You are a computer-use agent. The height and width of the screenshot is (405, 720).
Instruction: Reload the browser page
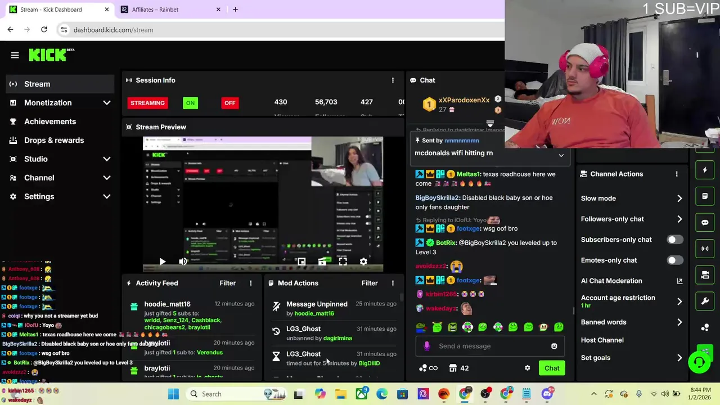pos(44,29)
